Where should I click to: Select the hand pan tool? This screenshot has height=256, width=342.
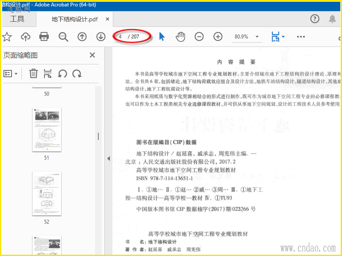180,37
